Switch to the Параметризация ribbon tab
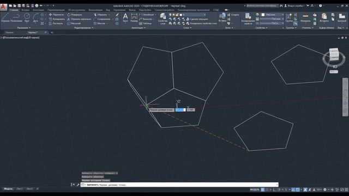The height and width of the screenshot is (196, 349). (x=56, y=10)
